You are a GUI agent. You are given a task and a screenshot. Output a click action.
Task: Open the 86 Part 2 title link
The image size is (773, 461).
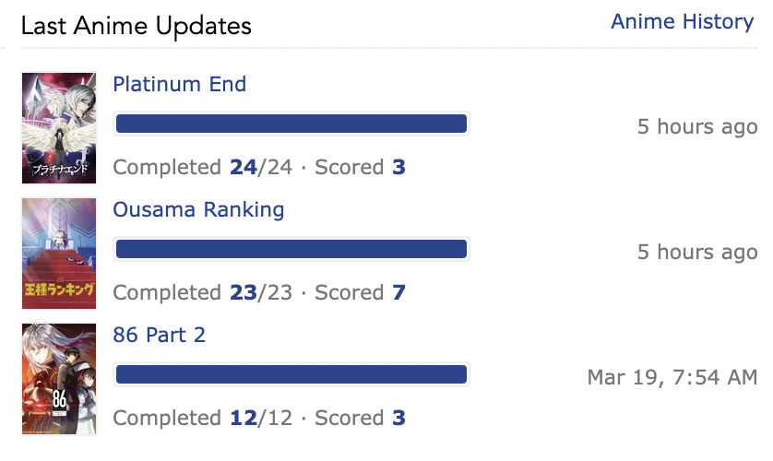point(160,335)
